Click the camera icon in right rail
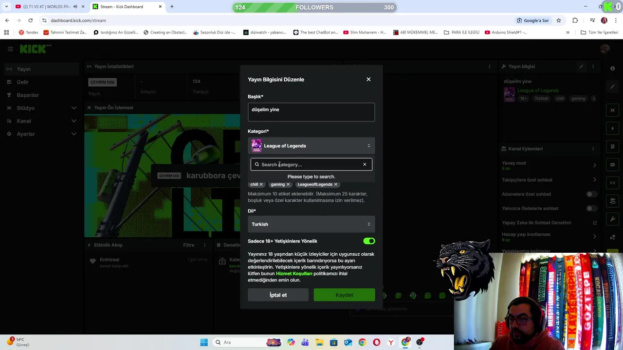The height and width of the screenshot is (350, 623). pos(612,110)
